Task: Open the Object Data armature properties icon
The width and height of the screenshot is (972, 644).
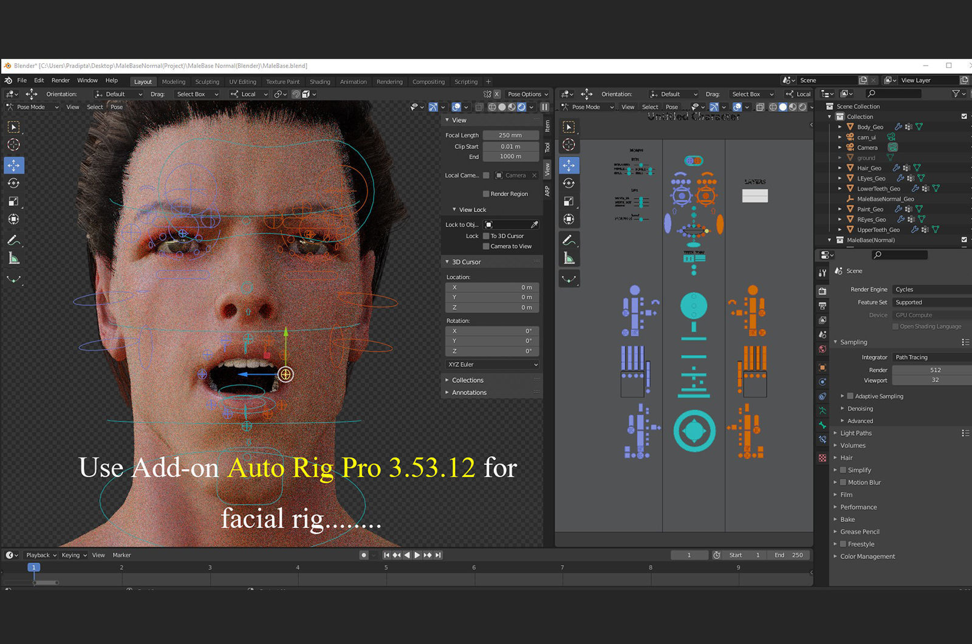Action: (x=823, y=411)
